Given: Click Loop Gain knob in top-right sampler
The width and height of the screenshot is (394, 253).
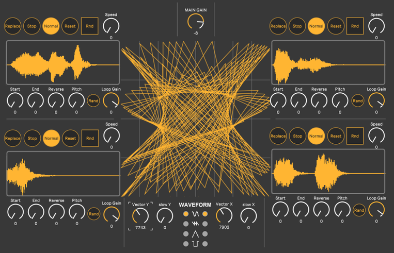Looking at the screenshot, I should (x=376, y=101).
